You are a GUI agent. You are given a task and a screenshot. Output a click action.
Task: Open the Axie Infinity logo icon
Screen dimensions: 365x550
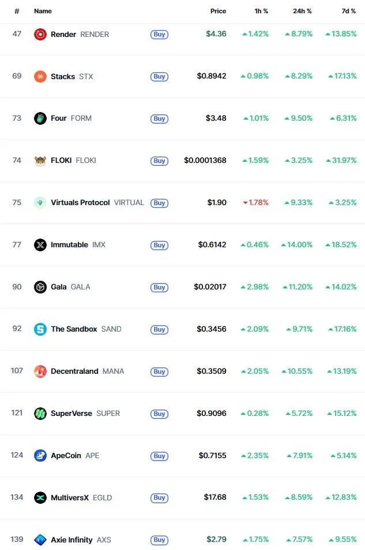[40, 540]
